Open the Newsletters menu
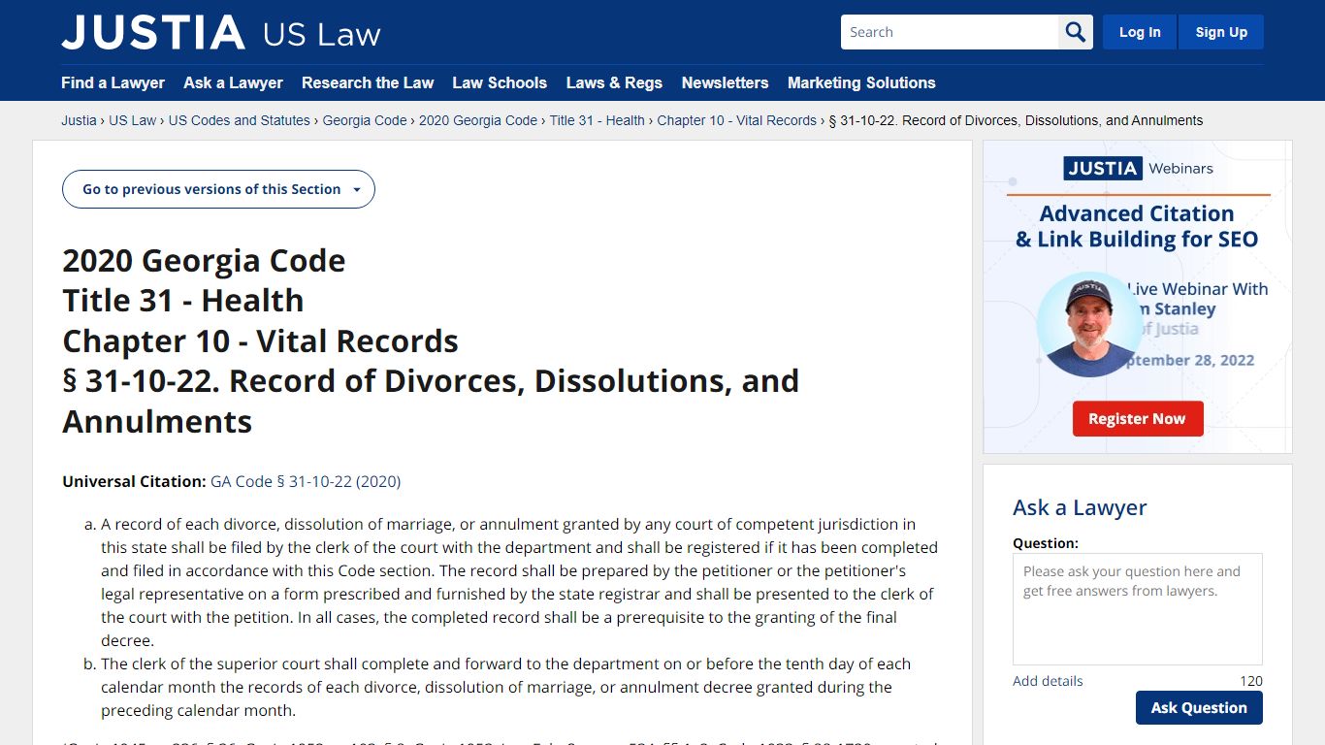 point(725,82)
